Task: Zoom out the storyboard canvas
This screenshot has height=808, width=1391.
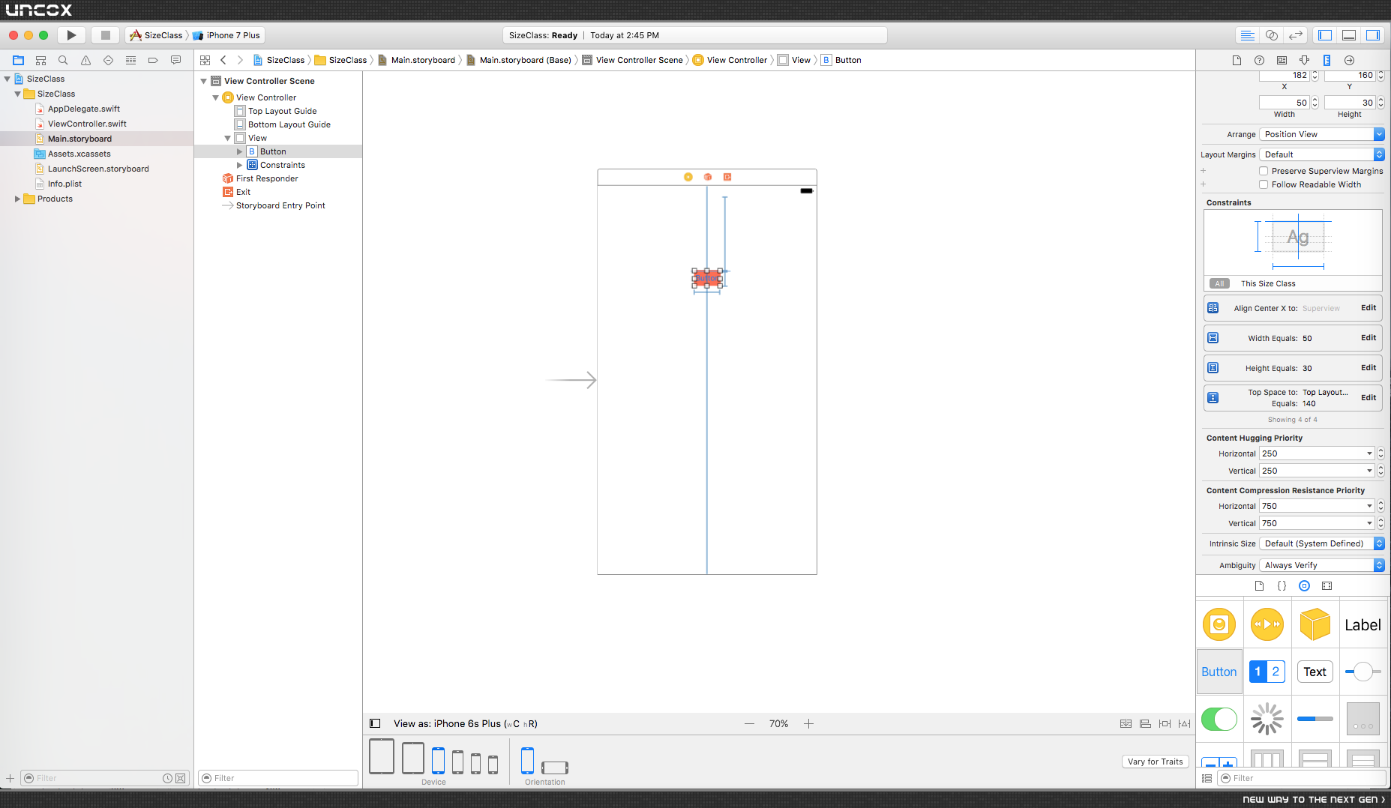Action: 749,723
